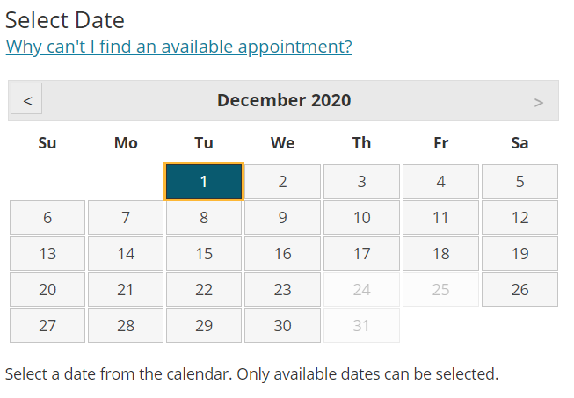This screenshot has height=398, width=574.
Task: Click the next month arrow
Action: [538, 102]
